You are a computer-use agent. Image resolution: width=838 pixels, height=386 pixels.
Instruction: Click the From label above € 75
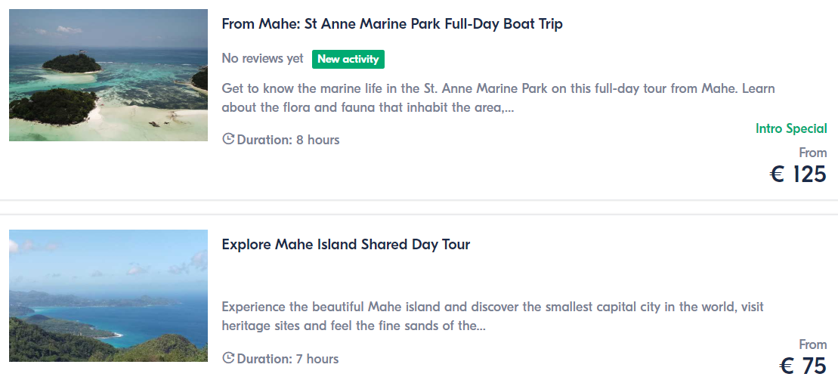[812, 344]
